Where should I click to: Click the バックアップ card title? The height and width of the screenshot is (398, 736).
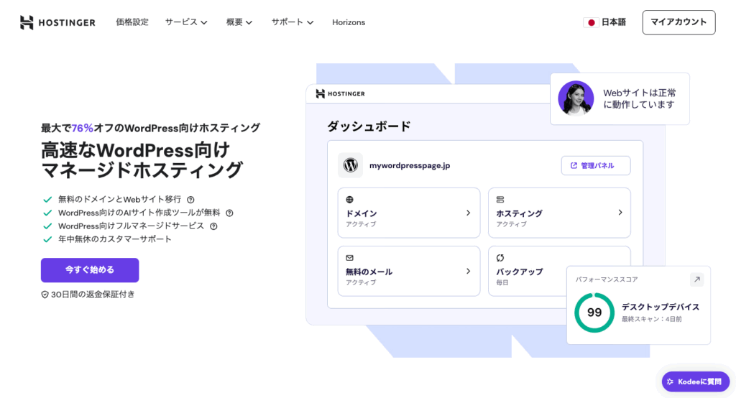click(519, 272)
